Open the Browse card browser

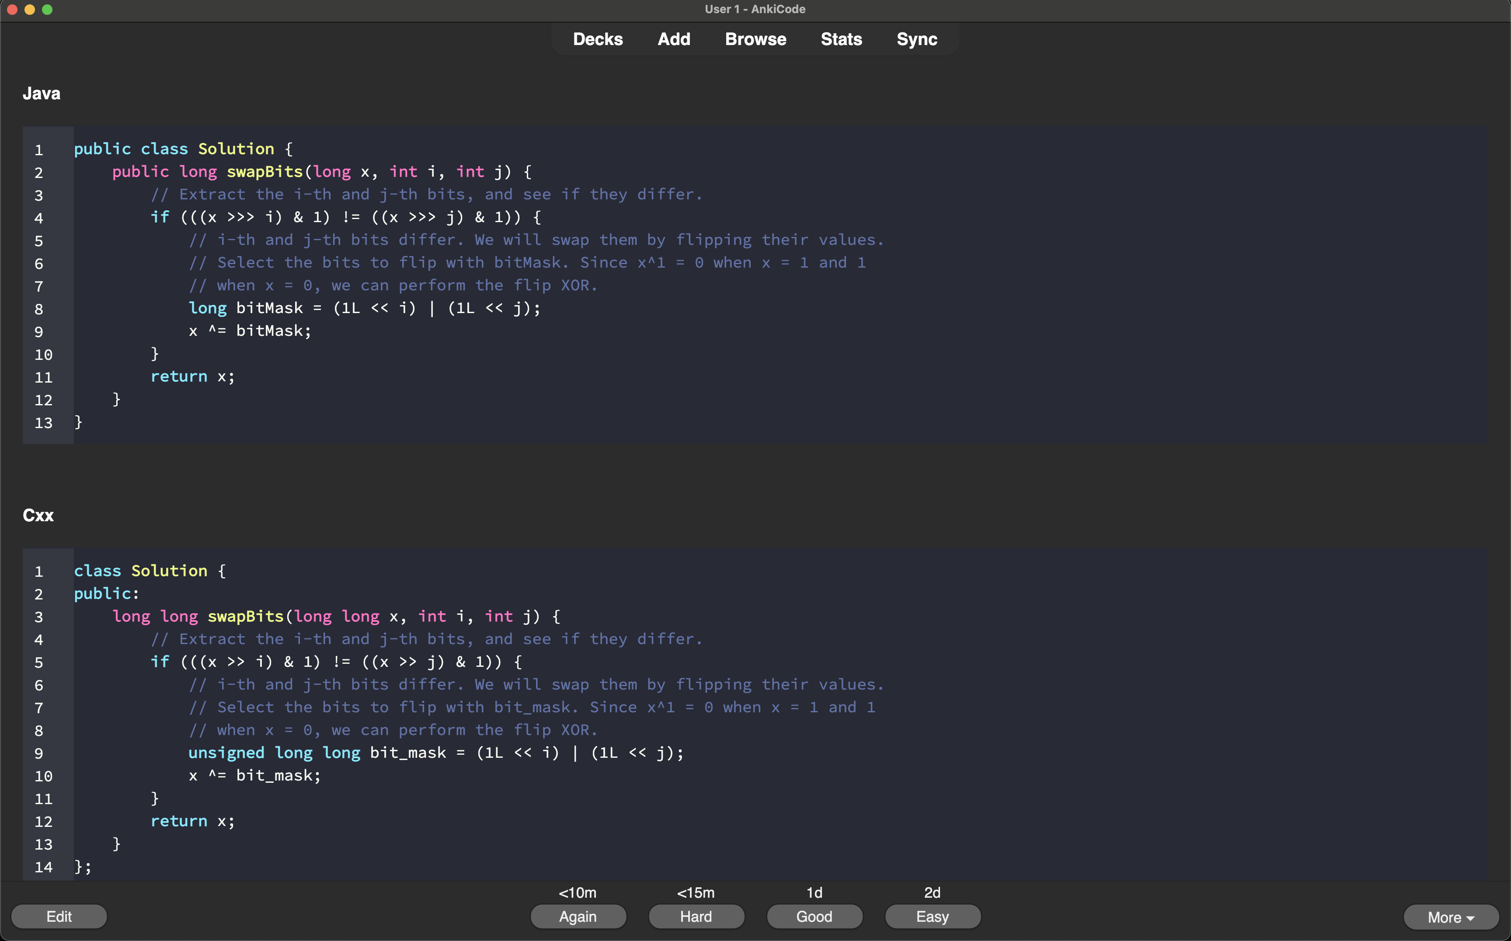(x=755, y=39)
